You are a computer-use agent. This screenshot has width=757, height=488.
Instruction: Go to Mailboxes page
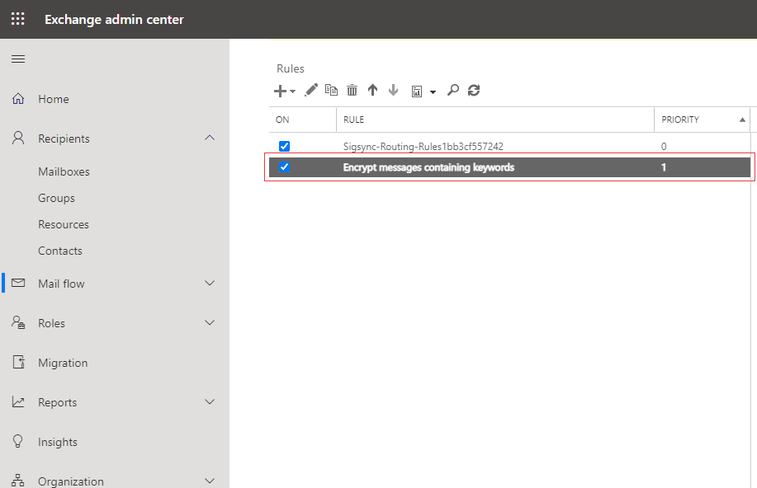click(x=64, y=171)
